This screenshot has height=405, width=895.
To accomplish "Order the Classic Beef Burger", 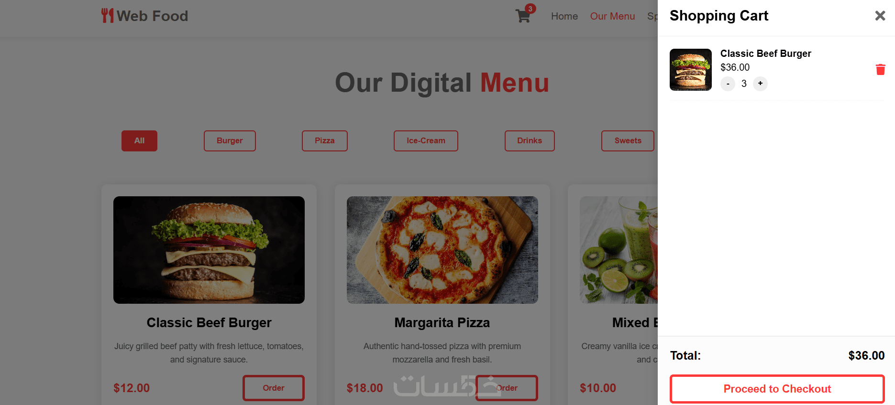I will (x=274, y=388).
